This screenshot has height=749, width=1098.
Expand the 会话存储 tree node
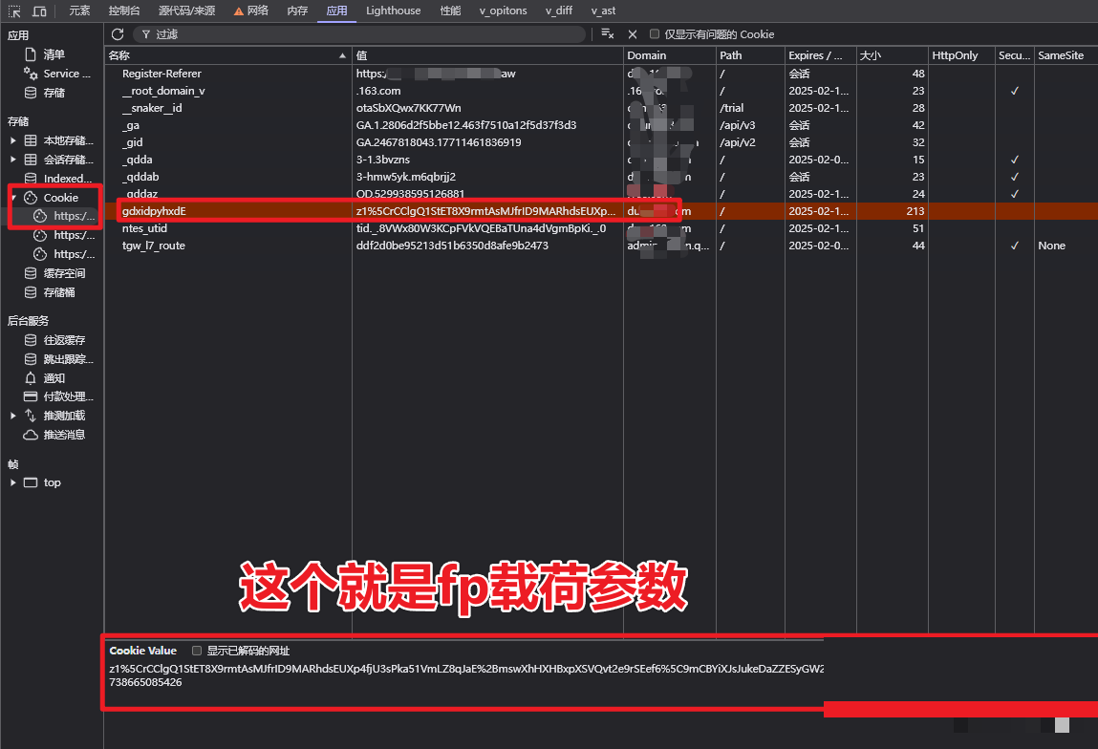(13, 160)
